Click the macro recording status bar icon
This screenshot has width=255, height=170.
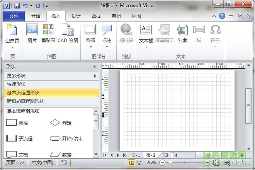[63, 162]
